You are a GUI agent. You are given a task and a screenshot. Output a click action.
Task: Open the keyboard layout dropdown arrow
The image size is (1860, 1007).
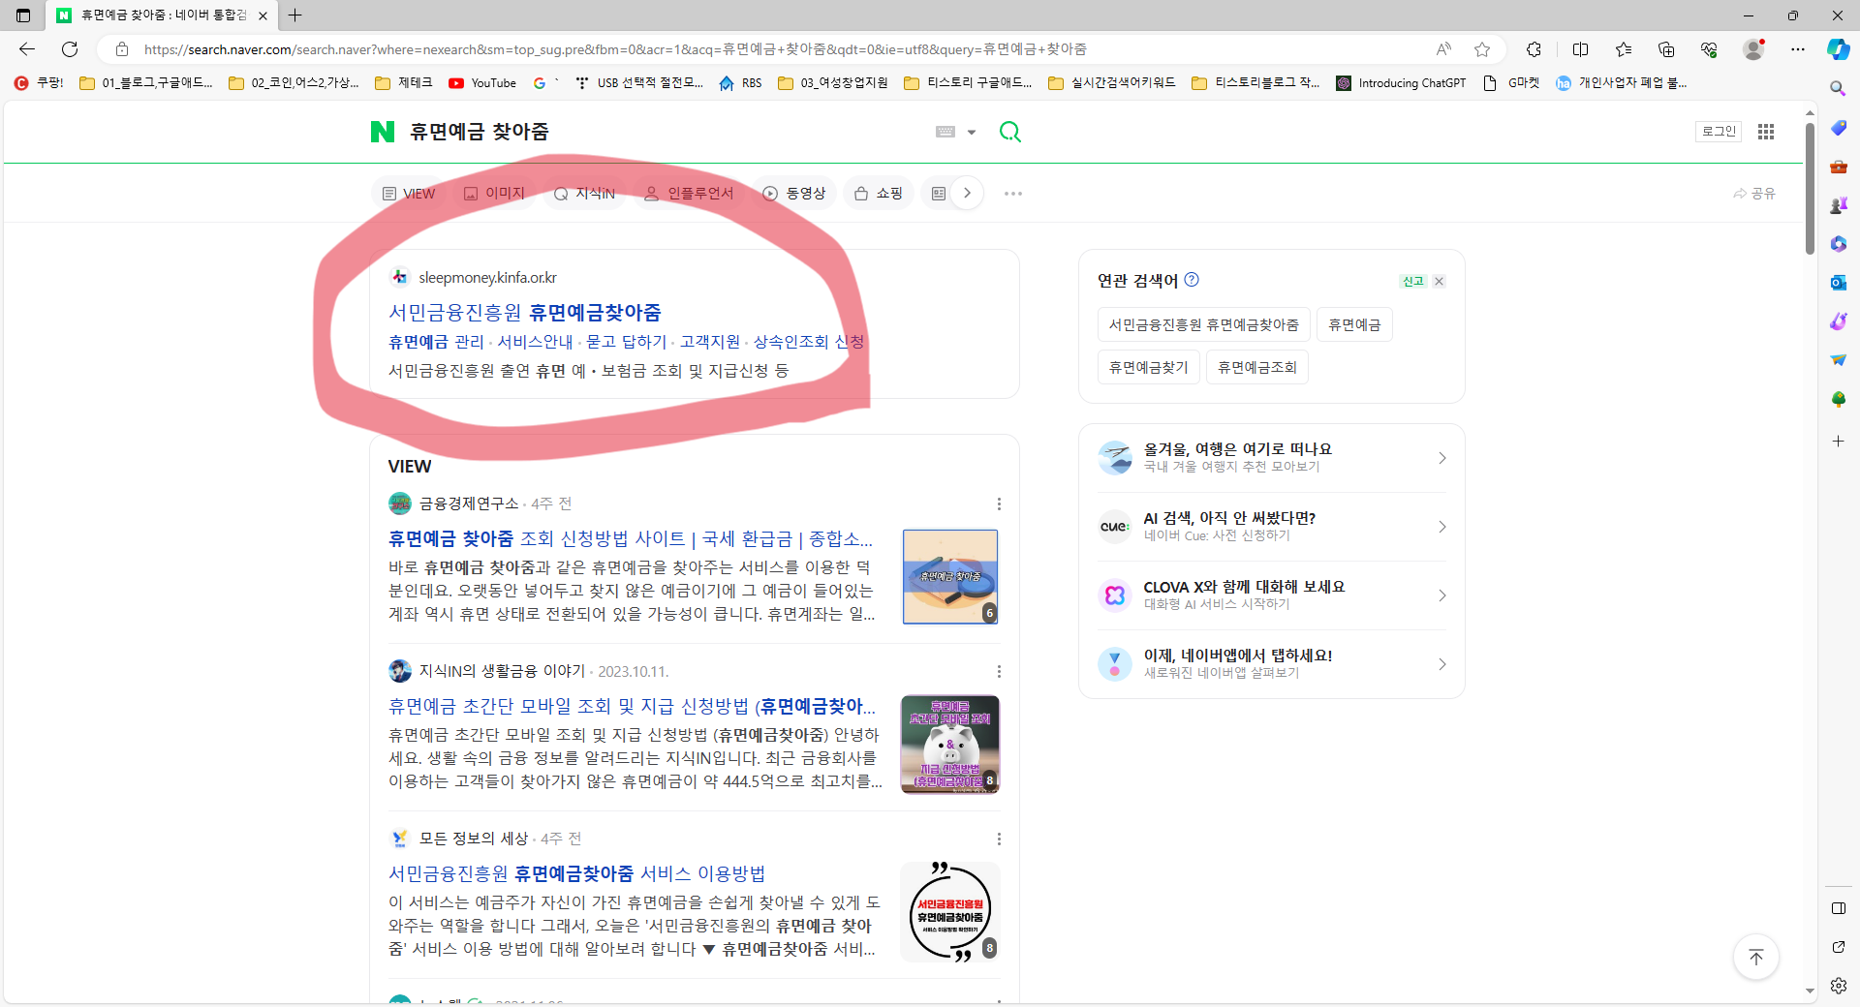[x=970, y=132]
